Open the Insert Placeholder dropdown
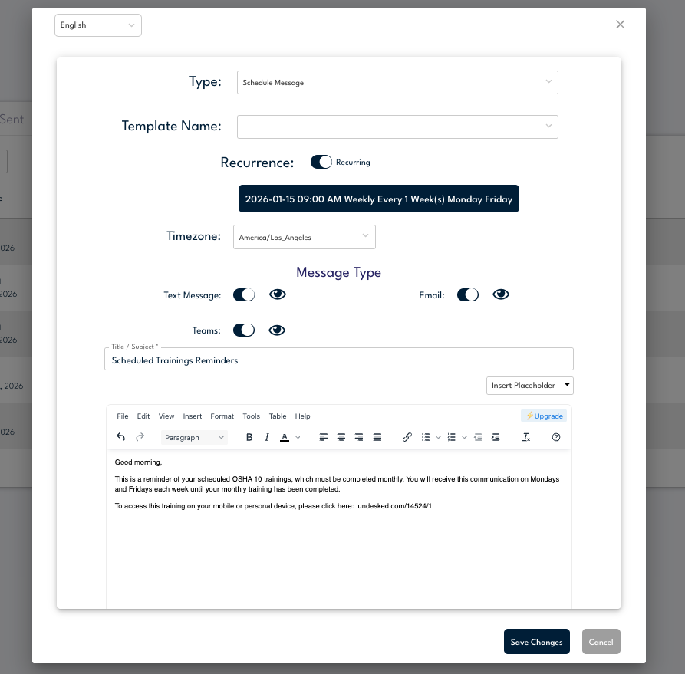685x674 pixels. pos(529,385)
